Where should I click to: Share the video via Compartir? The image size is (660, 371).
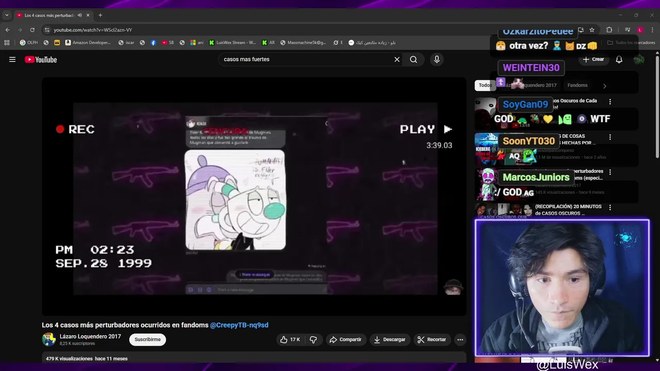tap(345, 340)
